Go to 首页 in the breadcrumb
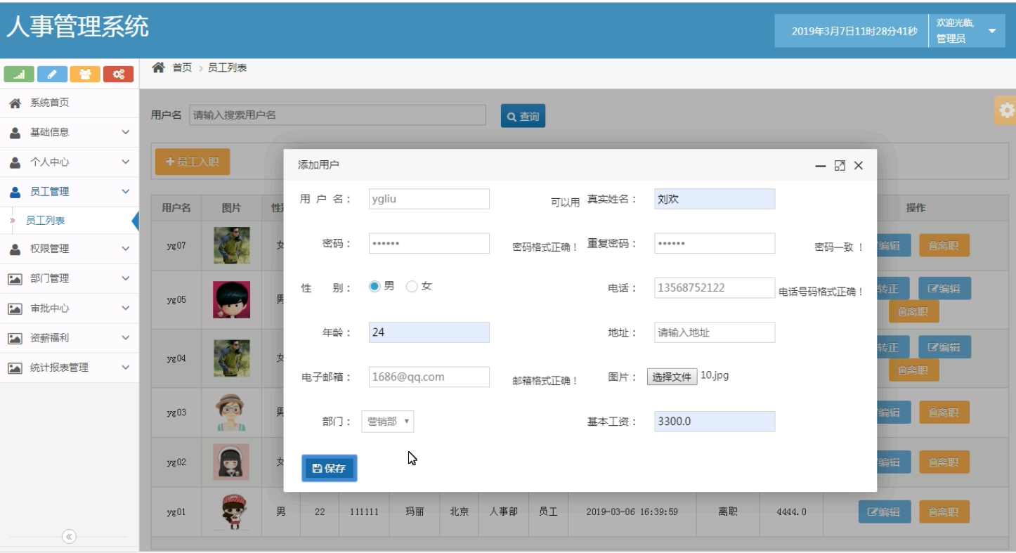Image resolution: width=1016 pixels, height=553 pixels. click(x=182, y=67)
